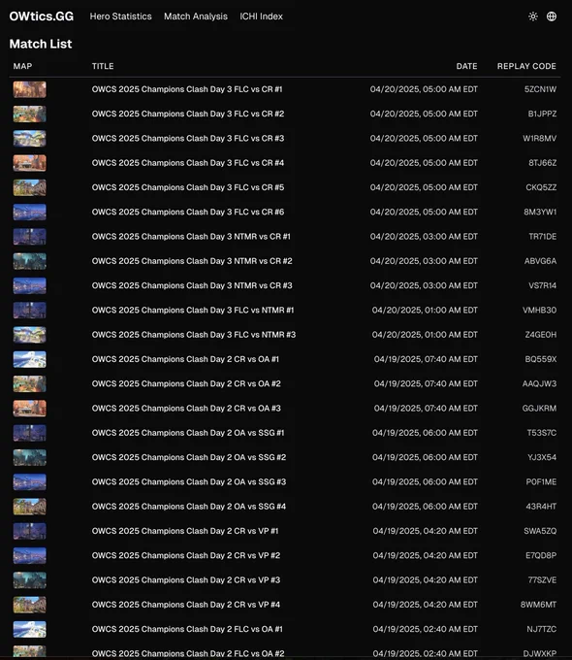This screenshot has height=660, width=572.
Task: Open map thumbnail for Day 2 FLC vs OA #1
Action: [x=29, y=629]
